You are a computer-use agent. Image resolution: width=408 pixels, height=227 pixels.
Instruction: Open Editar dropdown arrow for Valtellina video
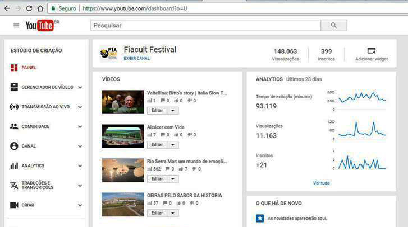point(173,111)
